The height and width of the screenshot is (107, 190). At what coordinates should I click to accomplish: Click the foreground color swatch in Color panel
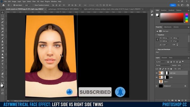coord(157,15)
